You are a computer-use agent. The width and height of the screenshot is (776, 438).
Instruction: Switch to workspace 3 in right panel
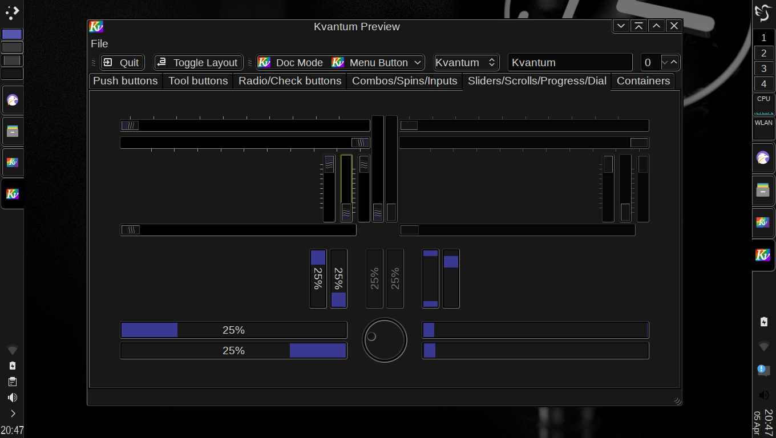[764, 68]
